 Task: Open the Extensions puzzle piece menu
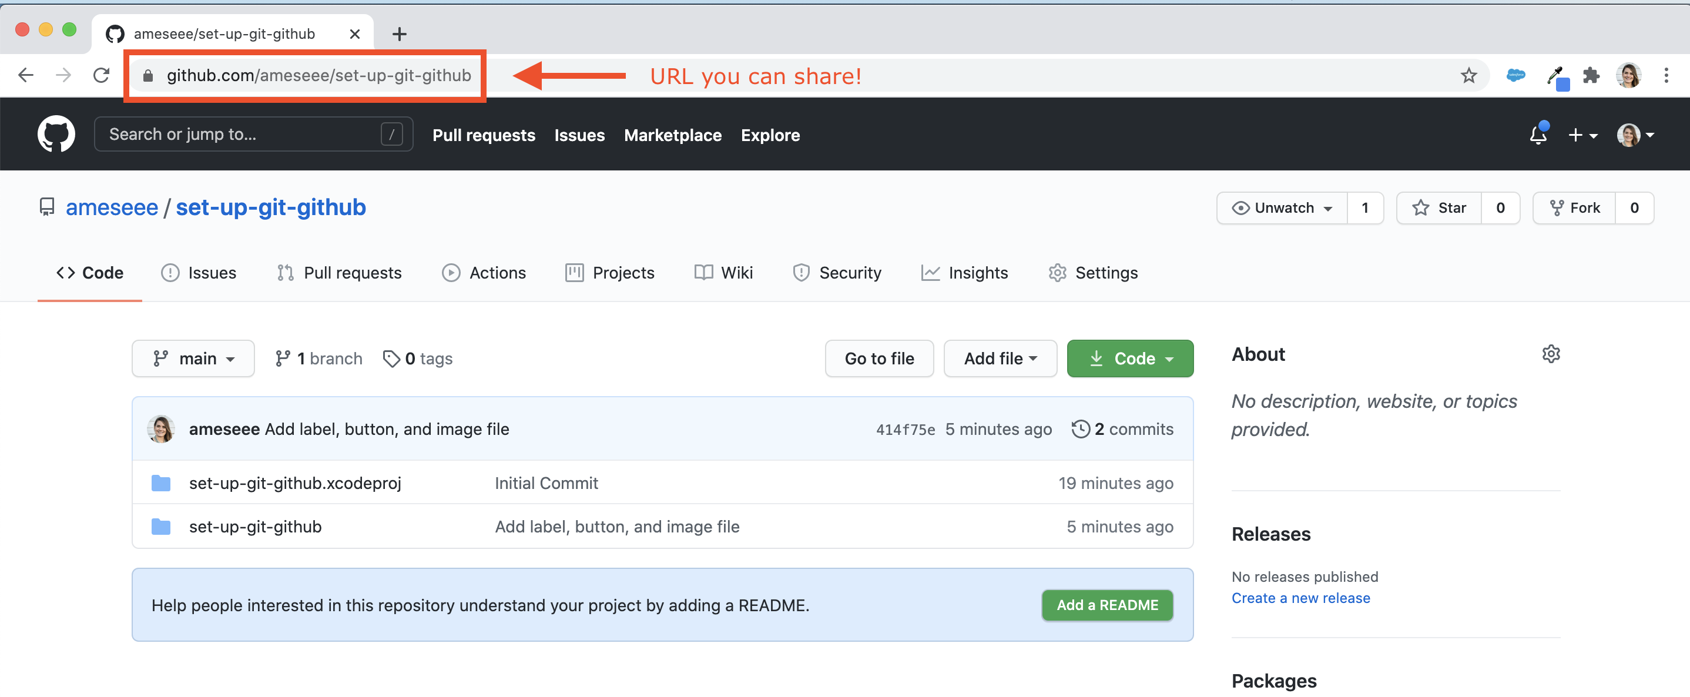pyautogui.click(x=1591, y=76)
